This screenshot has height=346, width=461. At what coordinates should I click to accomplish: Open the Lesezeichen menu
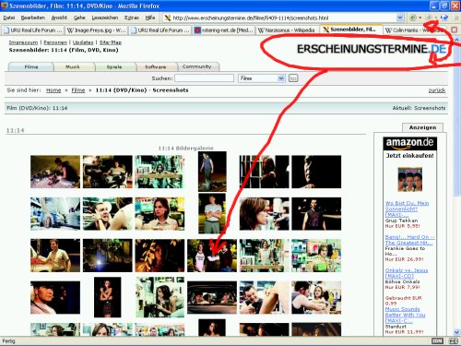tap(105, 18)
